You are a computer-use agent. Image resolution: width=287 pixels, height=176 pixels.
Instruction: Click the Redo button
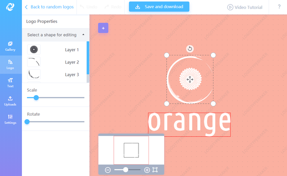(x=113, y=7)
